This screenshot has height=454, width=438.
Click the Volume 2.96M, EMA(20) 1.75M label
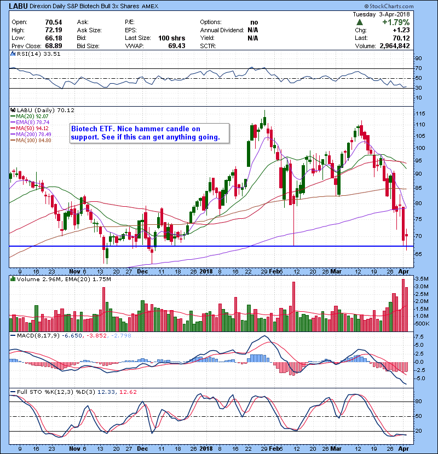64,280
